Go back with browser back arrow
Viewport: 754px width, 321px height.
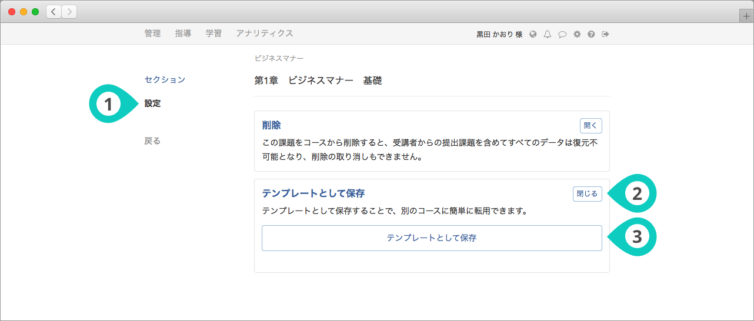[x=54, y=12]
